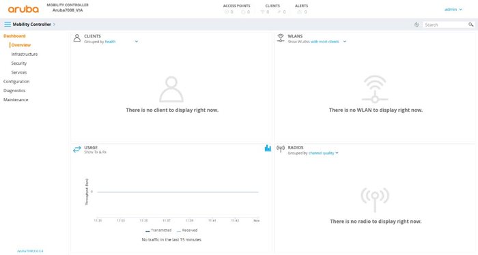Click the Radios panel antenna icon

281,149
